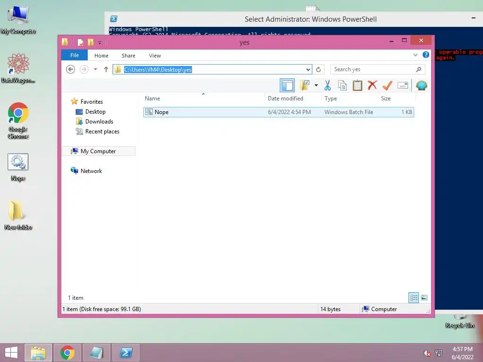Open Folder Options toolbar icon
Image resolution: width=483 pixels, height=362 pixels.
click(x=305, y=85)
